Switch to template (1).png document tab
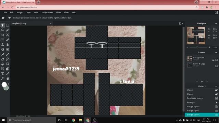 19,24
